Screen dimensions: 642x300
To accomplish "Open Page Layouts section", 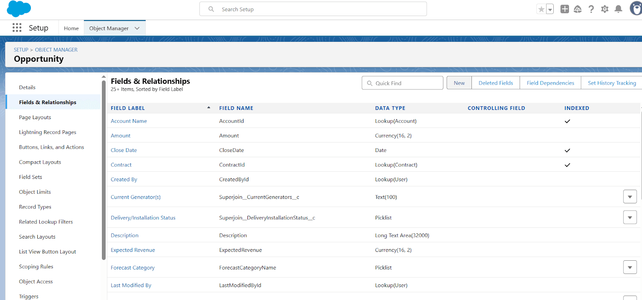I will 35,118.
